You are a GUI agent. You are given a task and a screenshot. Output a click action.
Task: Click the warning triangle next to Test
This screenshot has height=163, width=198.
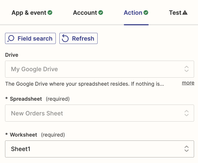[185, 13]
